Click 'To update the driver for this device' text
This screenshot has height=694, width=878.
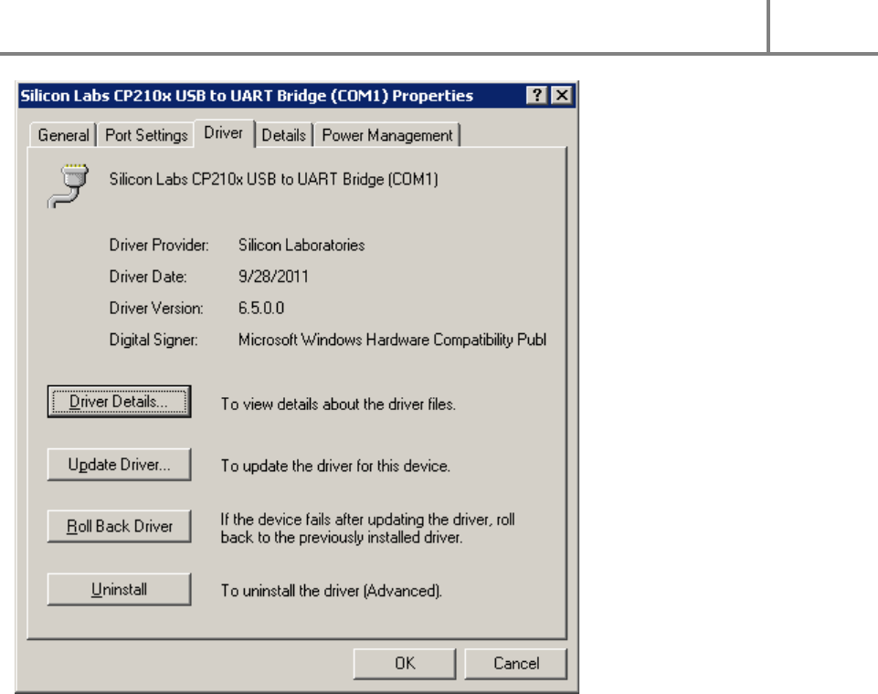pos(335,466)
